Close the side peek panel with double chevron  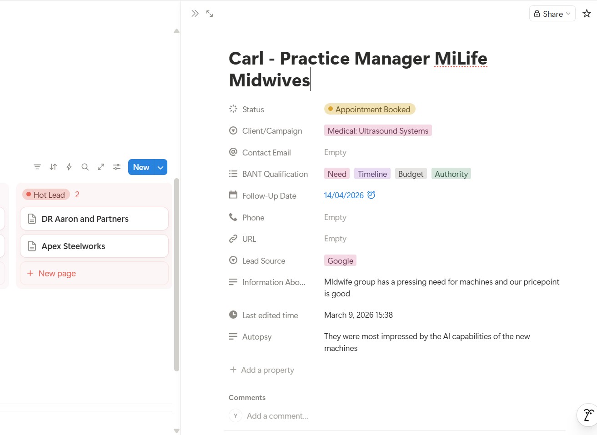195,14
